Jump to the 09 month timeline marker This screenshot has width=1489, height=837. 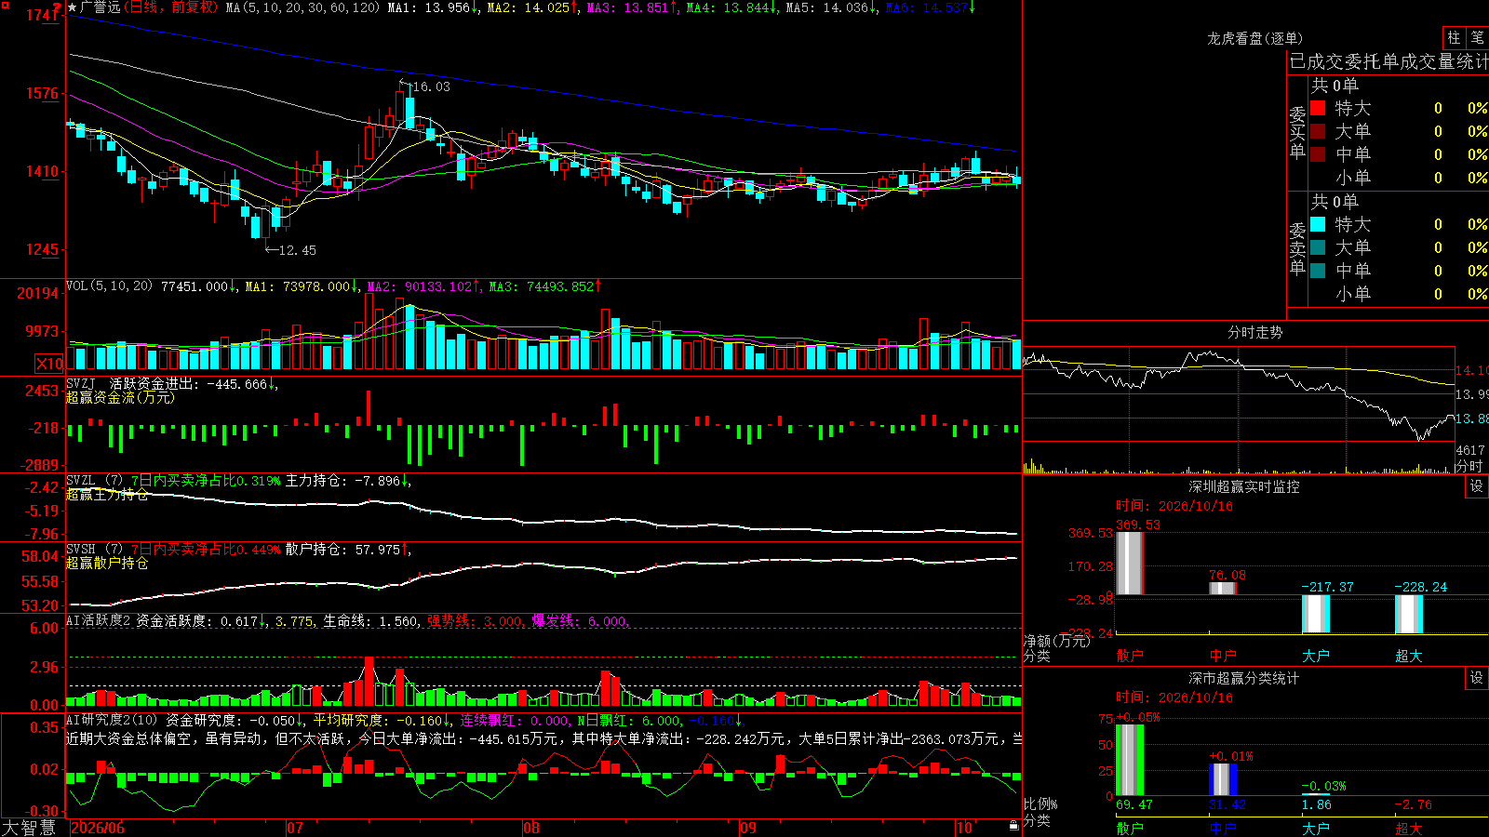click(748, 828)
